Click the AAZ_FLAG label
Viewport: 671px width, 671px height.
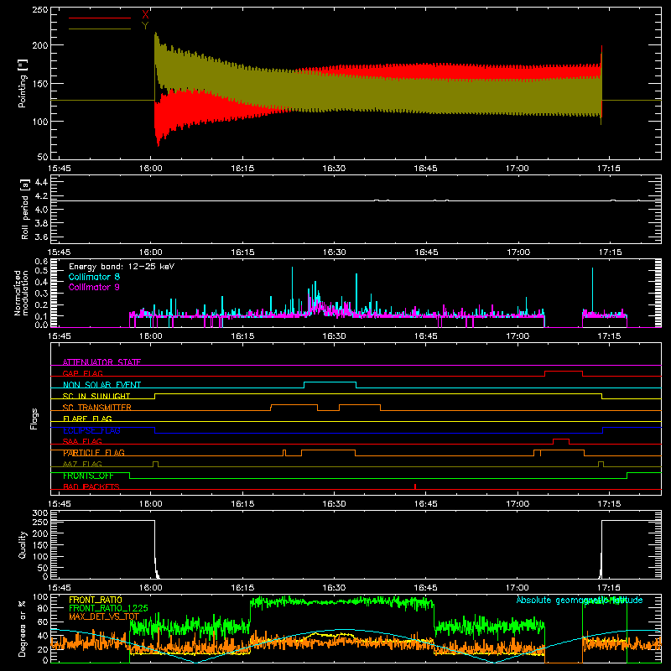[82, 464]
